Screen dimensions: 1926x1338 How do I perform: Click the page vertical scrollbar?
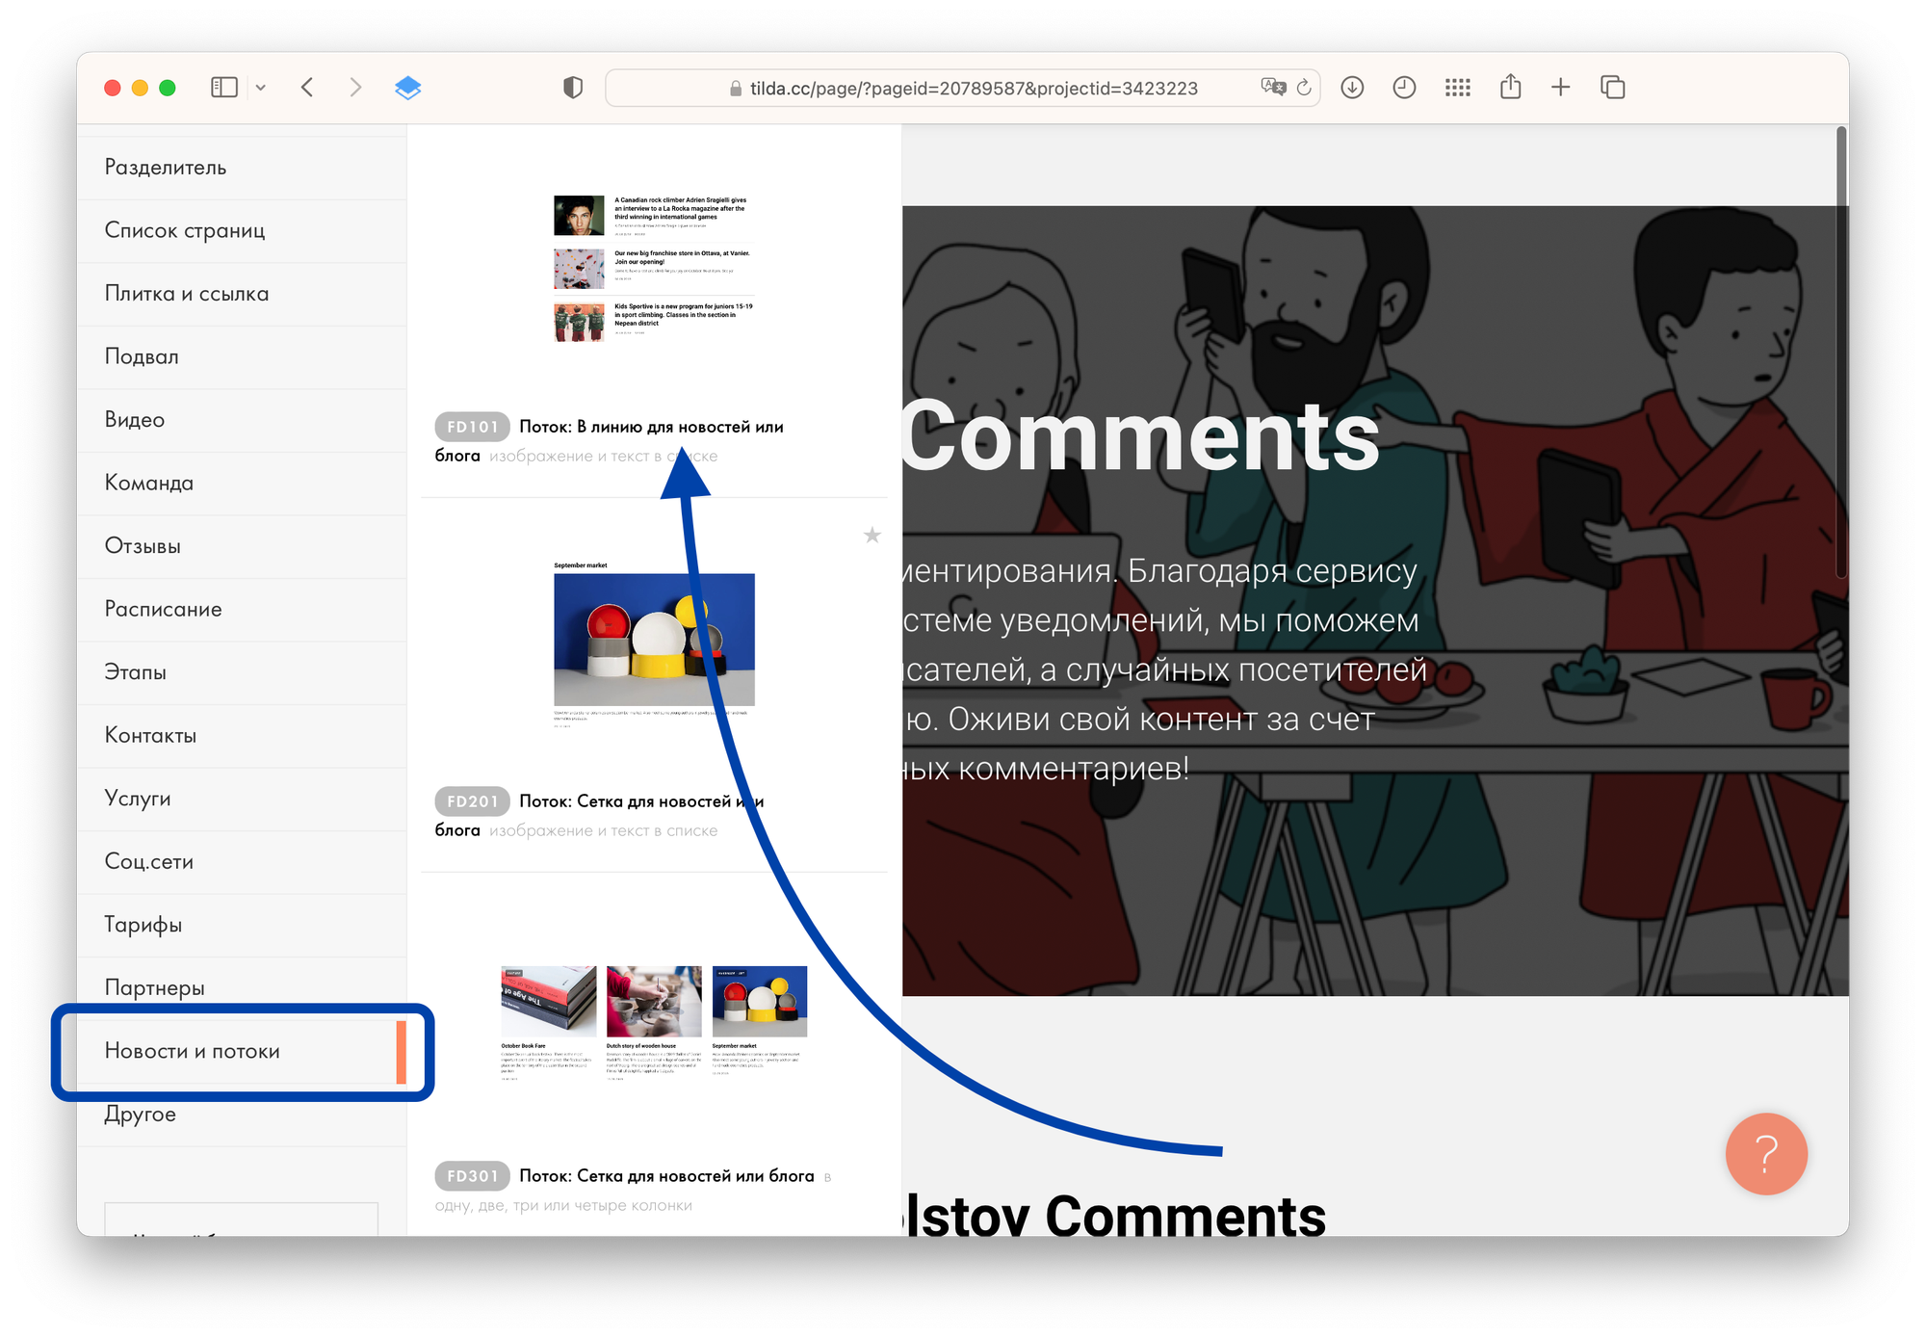point(1841,353)
